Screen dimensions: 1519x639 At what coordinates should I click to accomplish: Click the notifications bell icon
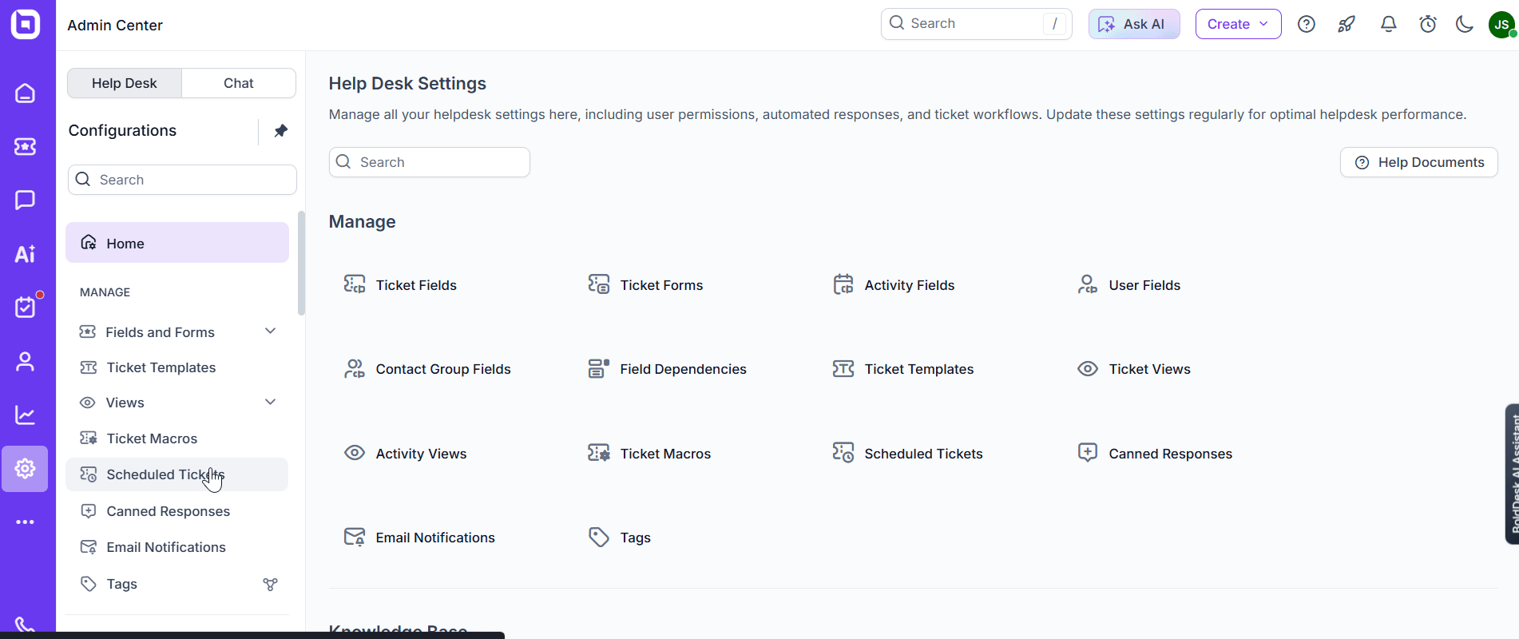[1389, 24]
